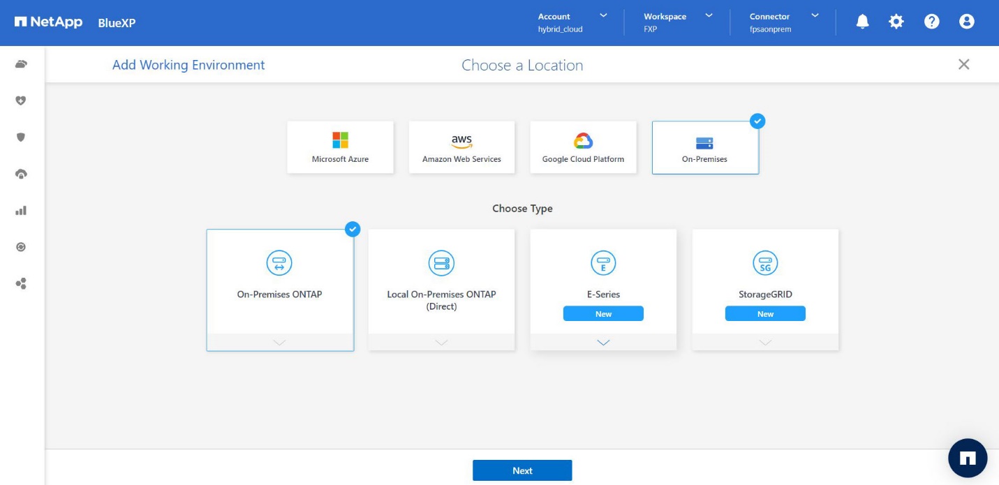
Task: Click the E-Series round icon
Action: (603, 263)
